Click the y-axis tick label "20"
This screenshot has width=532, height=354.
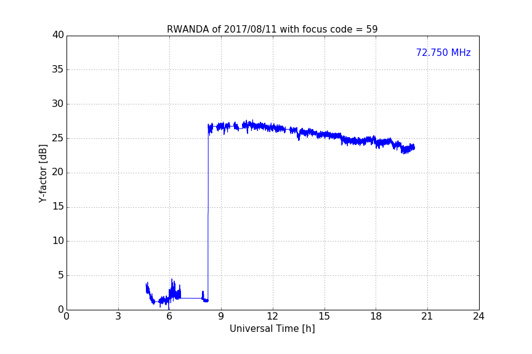coord(58,172)
